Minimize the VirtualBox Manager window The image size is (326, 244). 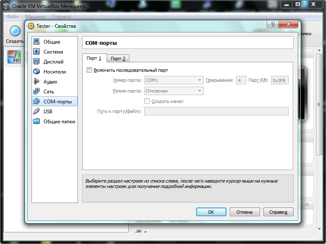click(x=287, y=5)
